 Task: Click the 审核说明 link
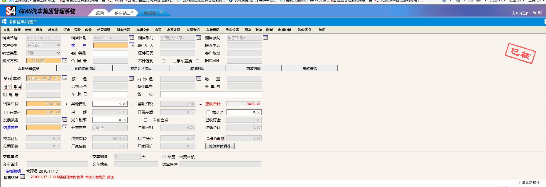13,171
